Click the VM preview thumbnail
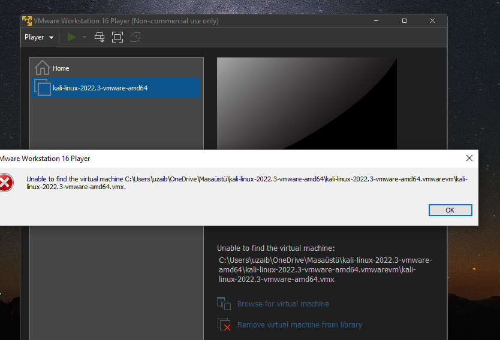 pos(307,104)
